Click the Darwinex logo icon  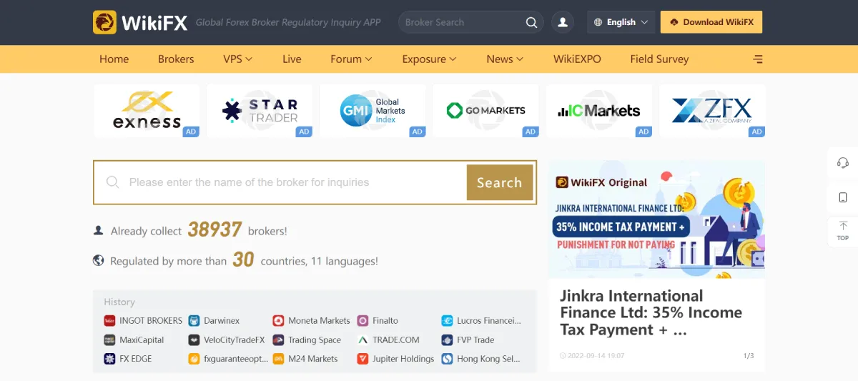coord(194,321)
